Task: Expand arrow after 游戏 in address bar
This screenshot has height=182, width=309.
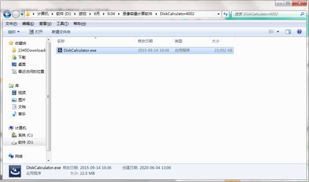Action: 90,14
